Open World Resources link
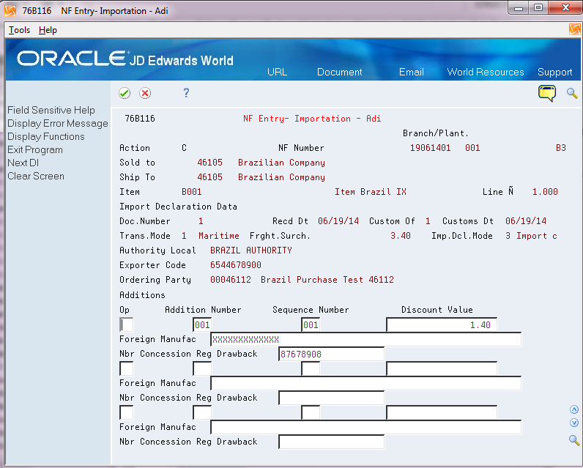583x468 pixels. point(485,72)
